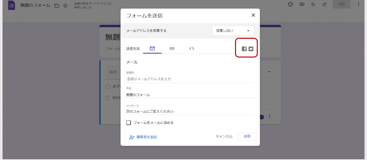
Task: Select the email send method tab
Action: 152,48
